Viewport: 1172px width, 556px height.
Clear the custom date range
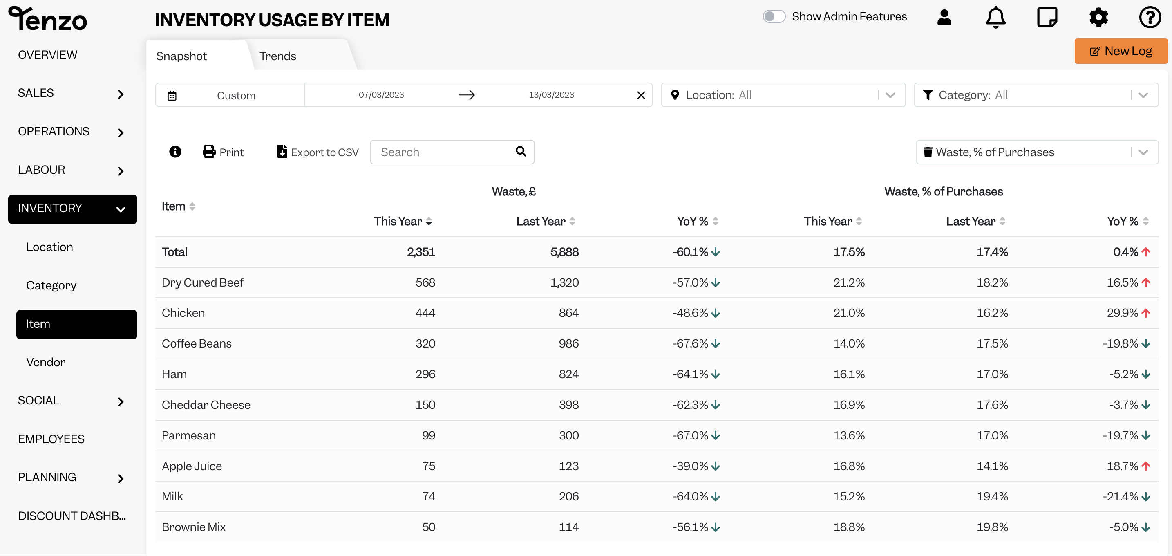641,95
